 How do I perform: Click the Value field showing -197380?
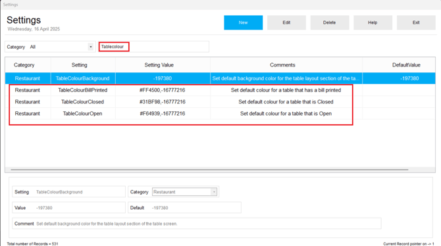[69, 208]
